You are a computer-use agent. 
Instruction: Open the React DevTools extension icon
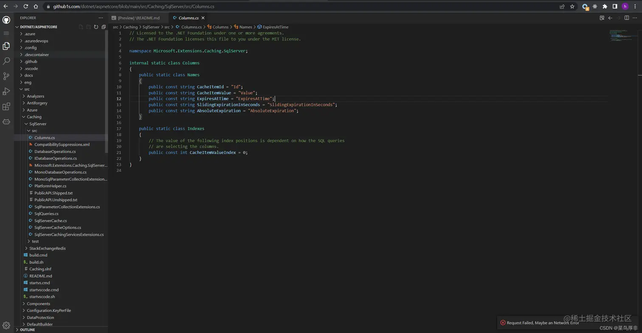pos(595,6)
